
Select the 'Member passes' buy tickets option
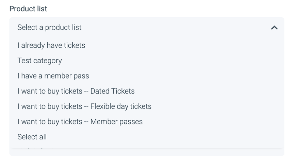[x=80, y=122]
